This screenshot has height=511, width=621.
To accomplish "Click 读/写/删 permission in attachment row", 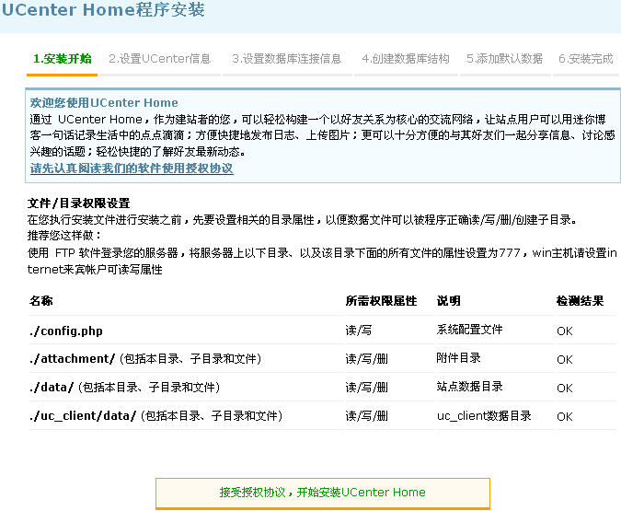I will (366, 359).
